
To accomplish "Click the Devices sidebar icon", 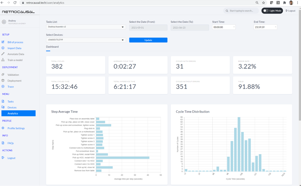I will [3, 107].
